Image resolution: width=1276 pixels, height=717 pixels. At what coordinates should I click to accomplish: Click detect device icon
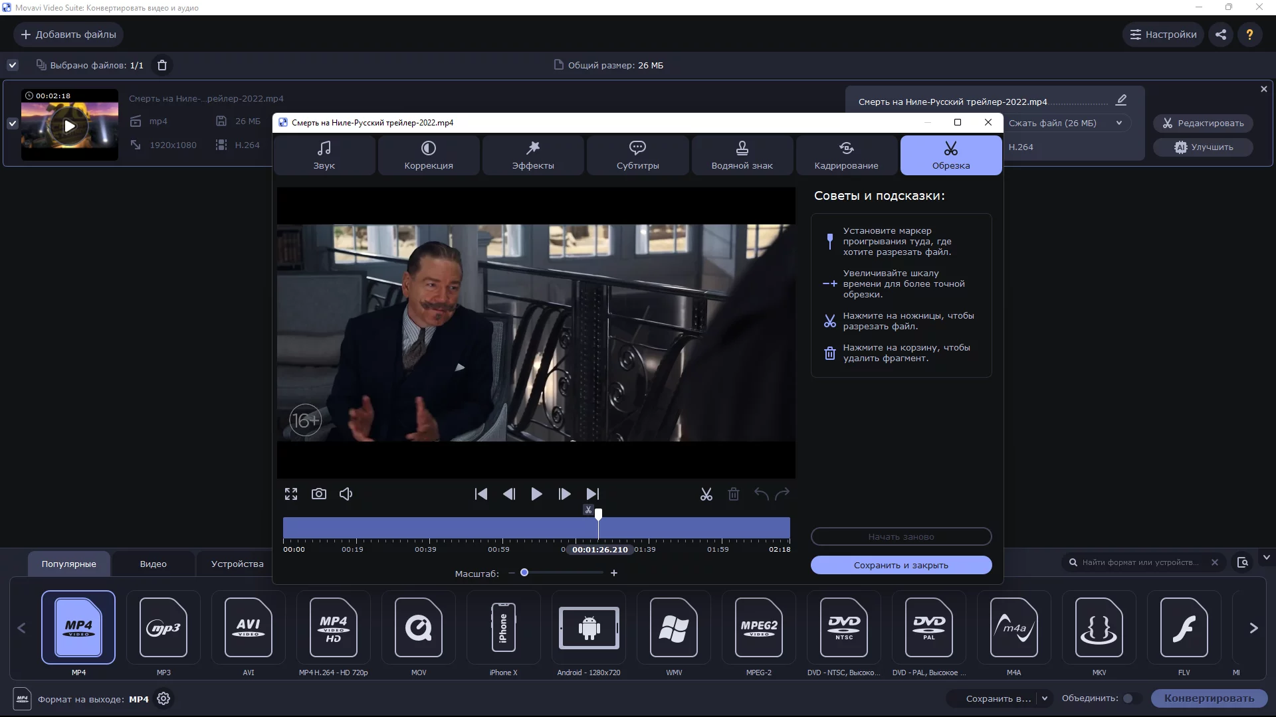coord(1243,562)
